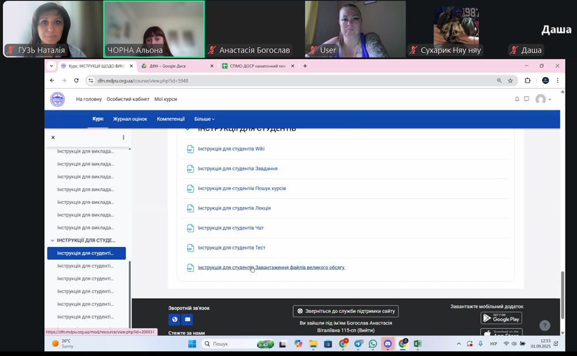Image resolution: width=577 pixels, height=356 pixels.
Task: Click the notifications bell icon
Action: point(517,99)
